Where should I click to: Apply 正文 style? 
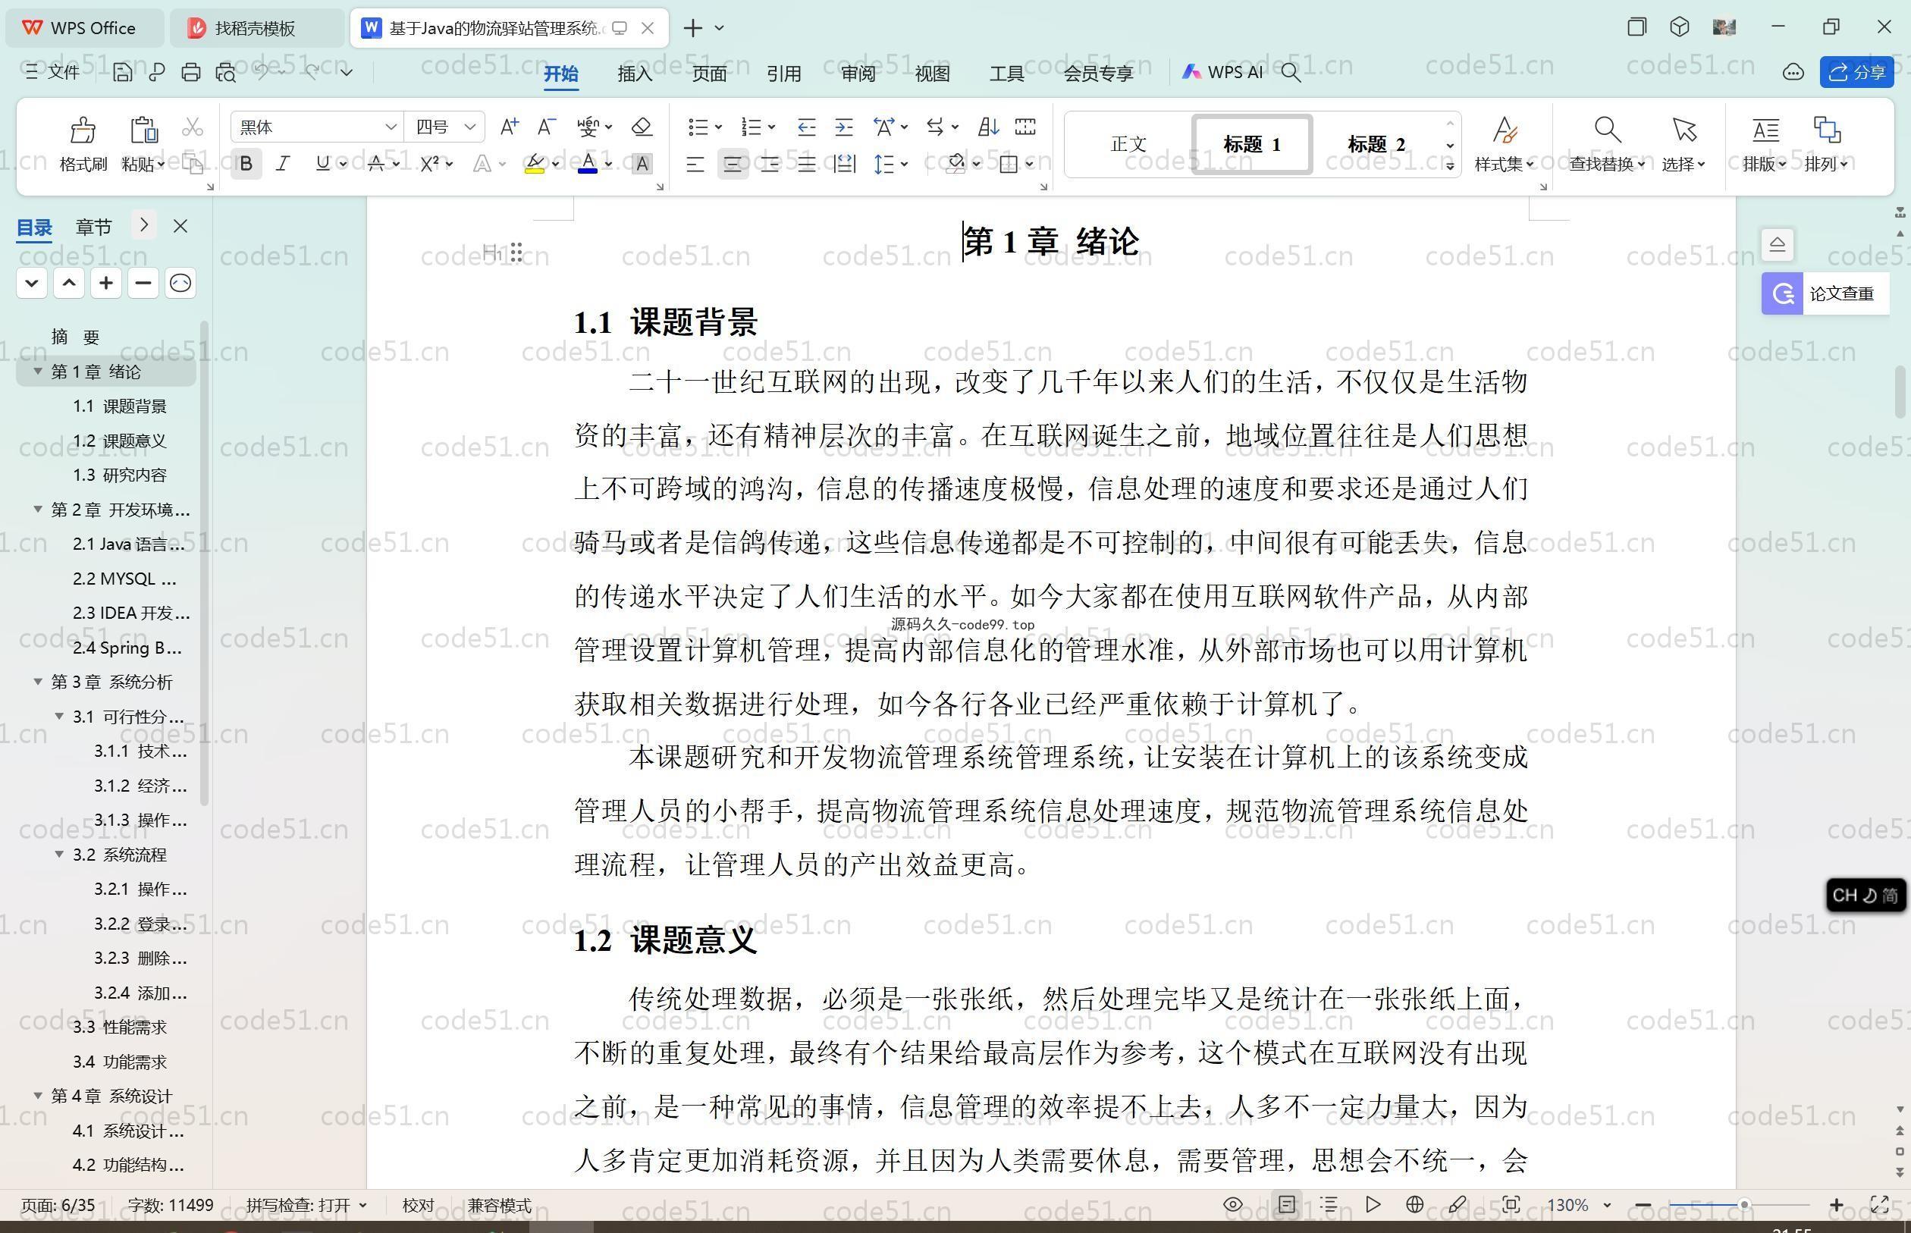(1128, 144)
